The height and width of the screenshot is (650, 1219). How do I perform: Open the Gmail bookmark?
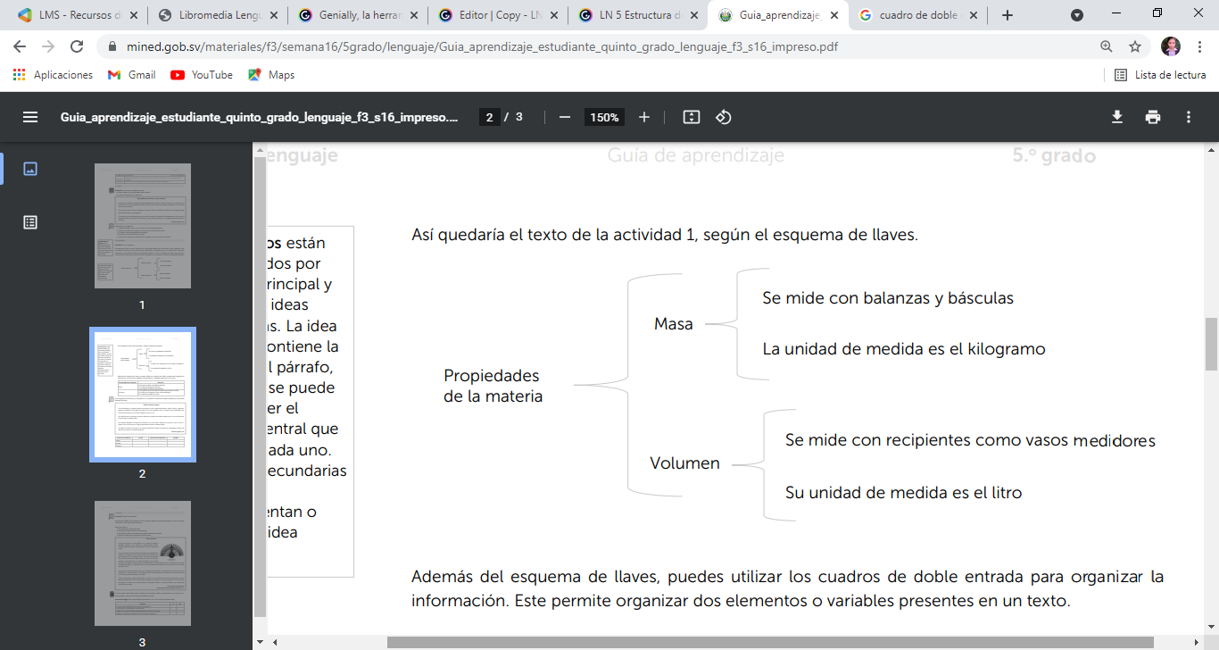pos(131,75)
